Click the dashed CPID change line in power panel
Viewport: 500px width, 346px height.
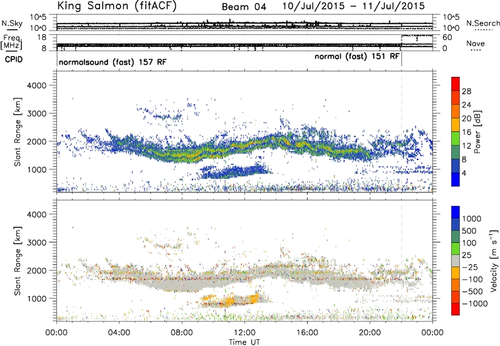(x=401, y=131)
